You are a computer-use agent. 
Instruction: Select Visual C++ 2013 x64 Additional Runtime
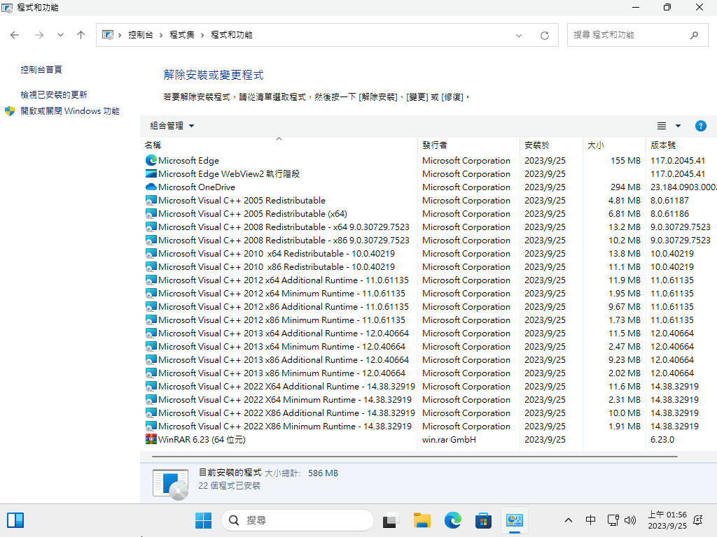coord(284,333)
